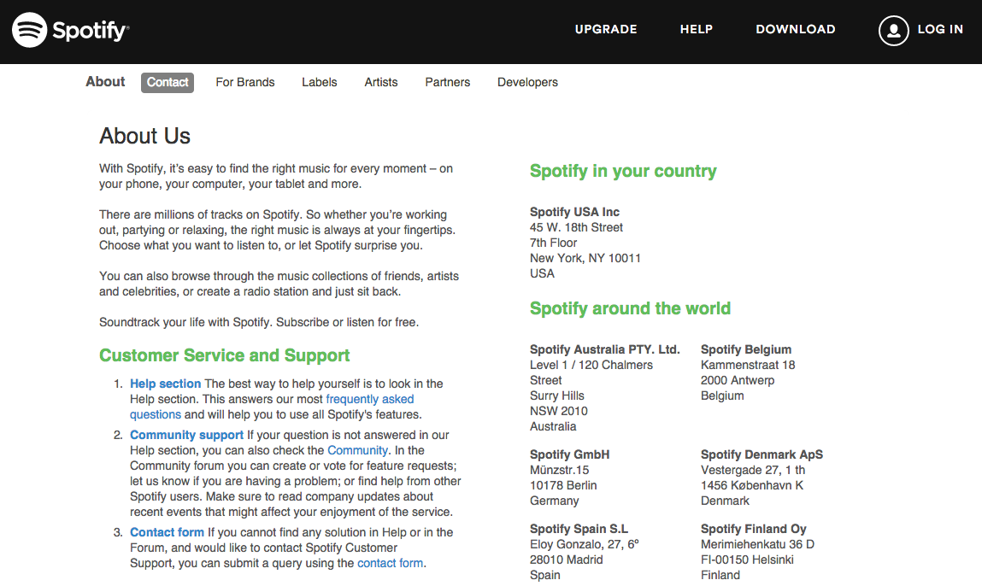Click the Spotify wordmark text in header
The image size is (982, 586).
tap(91, 31)
